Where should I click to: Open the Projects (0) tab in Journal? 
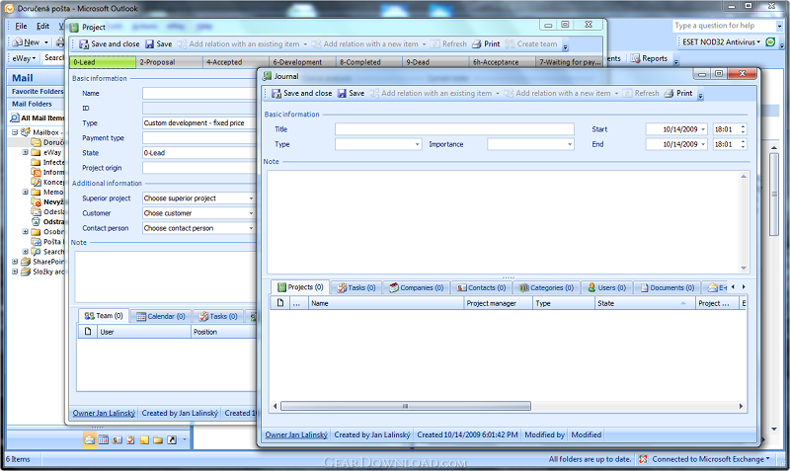tap(300, 287)
